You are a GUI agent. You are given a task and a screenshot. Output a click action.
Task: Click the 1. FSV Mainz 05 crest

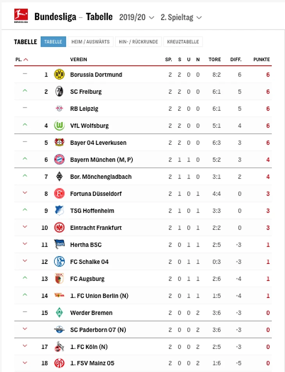59,363
